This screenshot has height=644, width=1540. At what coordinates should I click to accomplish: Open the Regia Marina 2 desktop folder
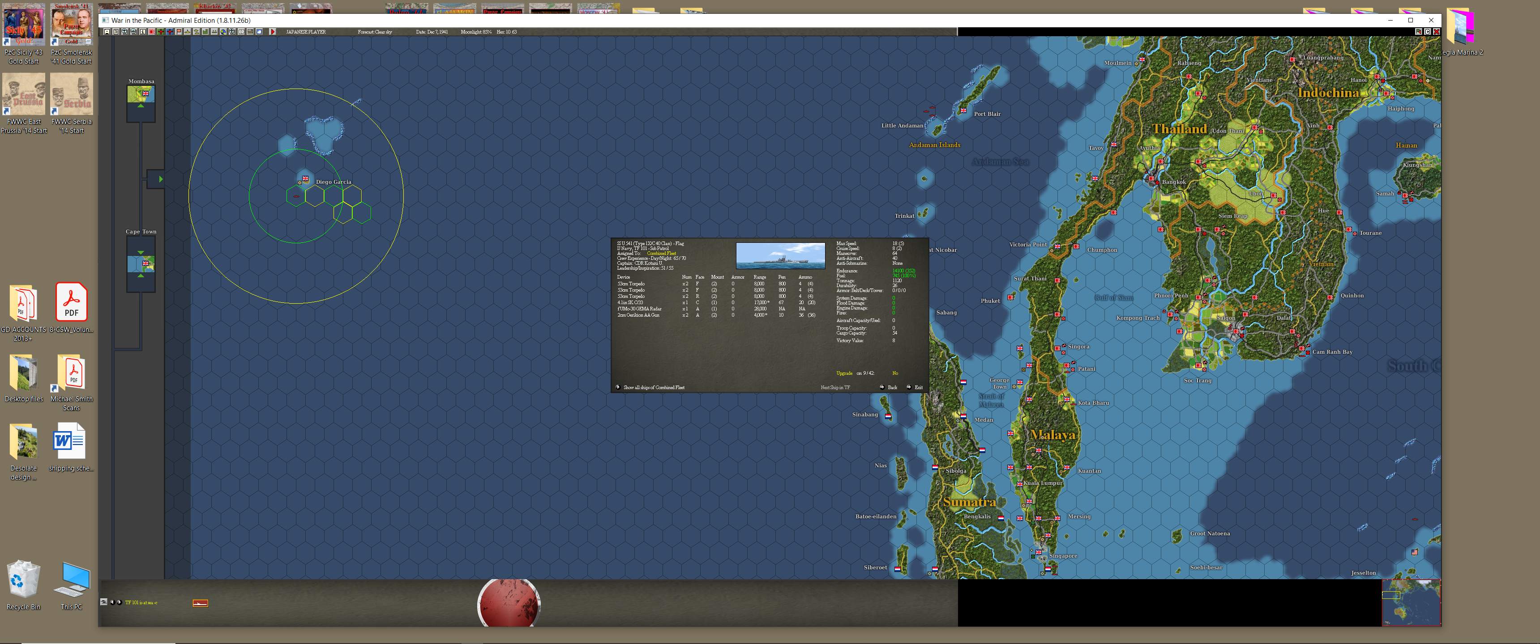click(x=1460, y=31)
